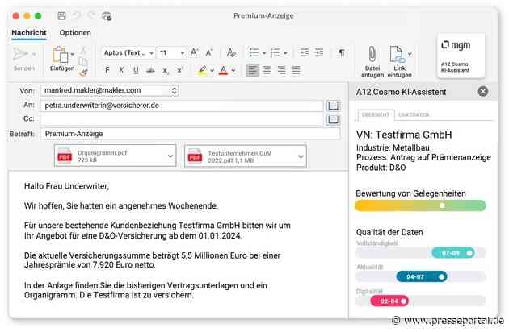The height and width of the screenshot is (332, 509).
Task: Select the Übersicht tab in assistant
Action: pos(375,114)
